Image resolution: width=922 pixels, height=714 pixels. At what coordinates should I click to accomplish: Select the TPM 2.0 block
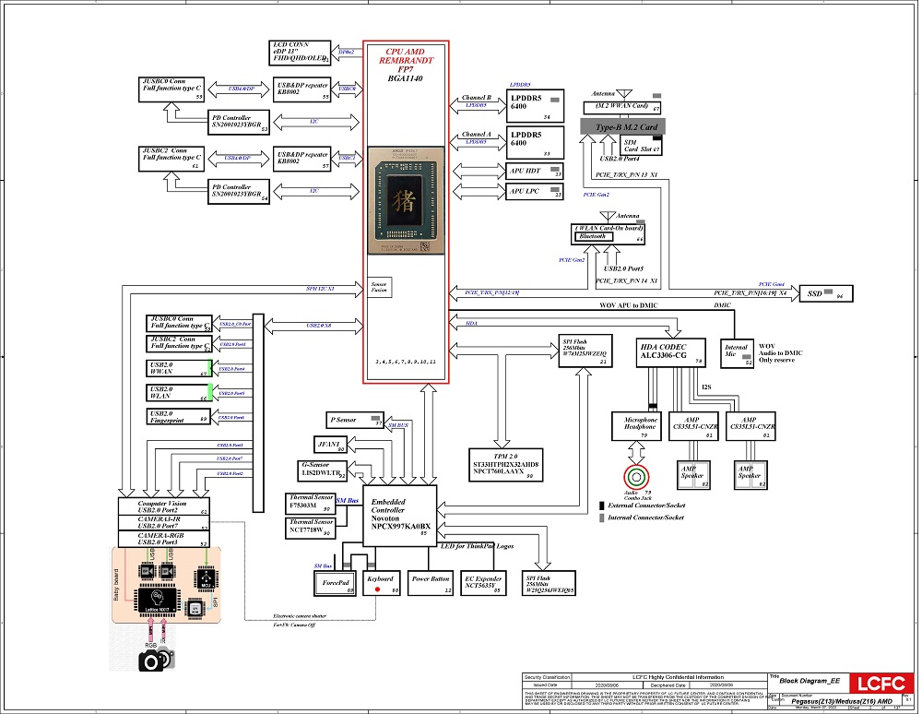click(505, 465)
